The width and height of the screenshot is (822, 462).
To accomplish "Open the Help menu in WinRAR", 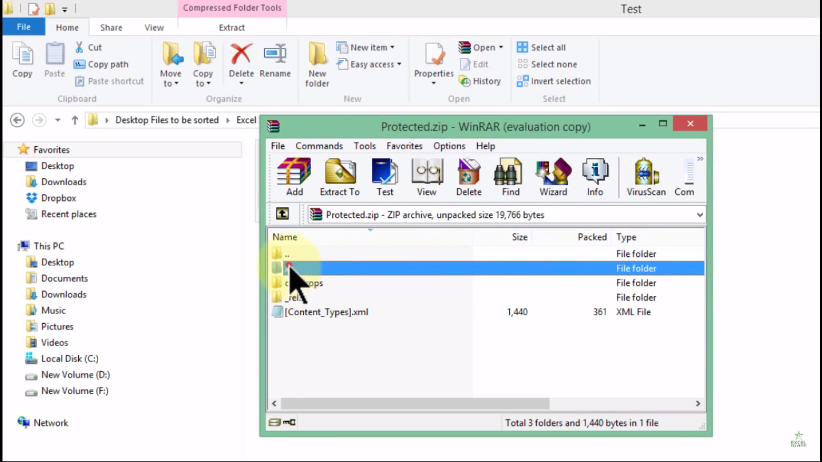I will point(486,146).
